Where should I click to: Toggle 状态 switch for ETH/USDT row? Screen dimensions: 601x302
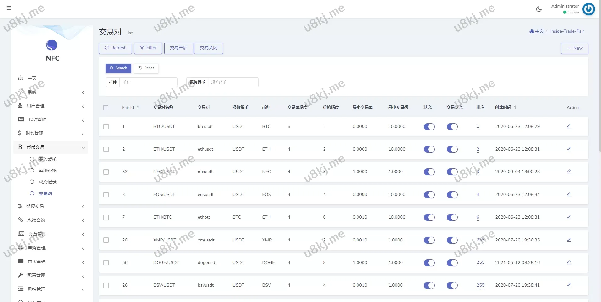(x=429, y=149)
